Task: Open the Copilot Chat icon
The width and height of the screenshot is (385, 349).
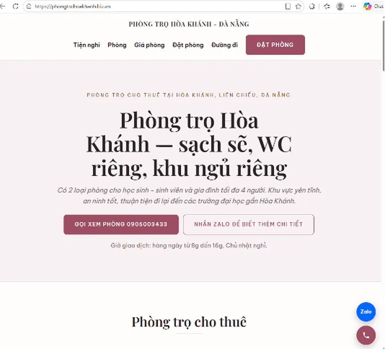Action: [373, 6]
